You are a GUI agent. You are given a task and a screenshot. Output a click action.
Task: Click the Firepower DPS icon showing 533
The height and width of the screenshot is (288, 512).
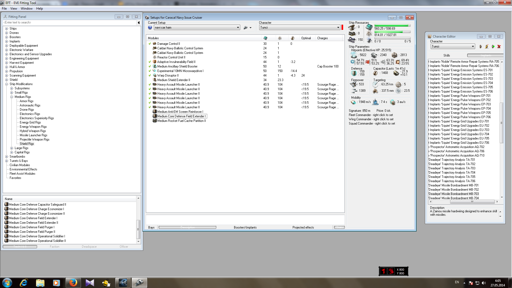coord(354,85)
